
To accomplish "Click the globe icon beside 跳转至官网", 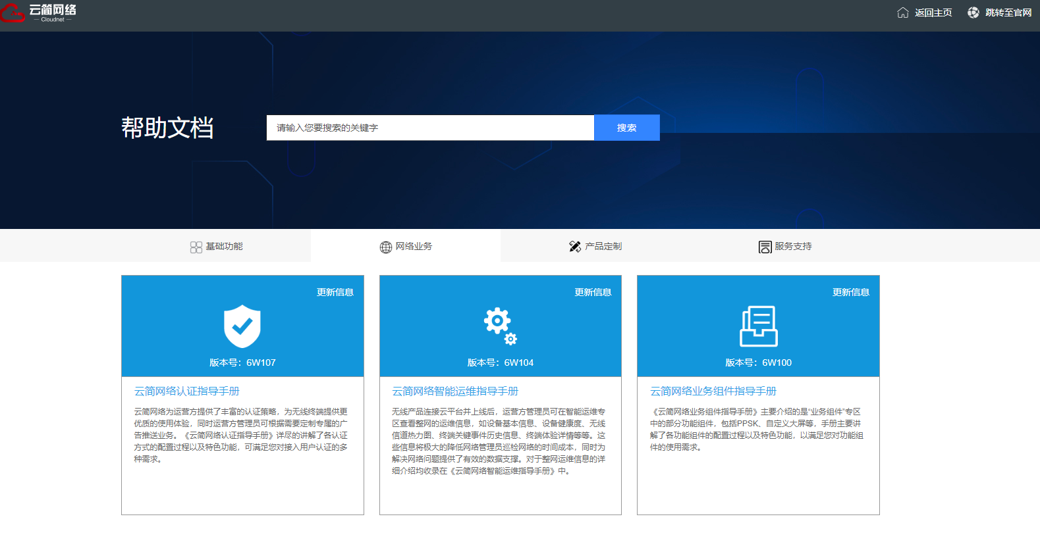I will tap(973, 13).
